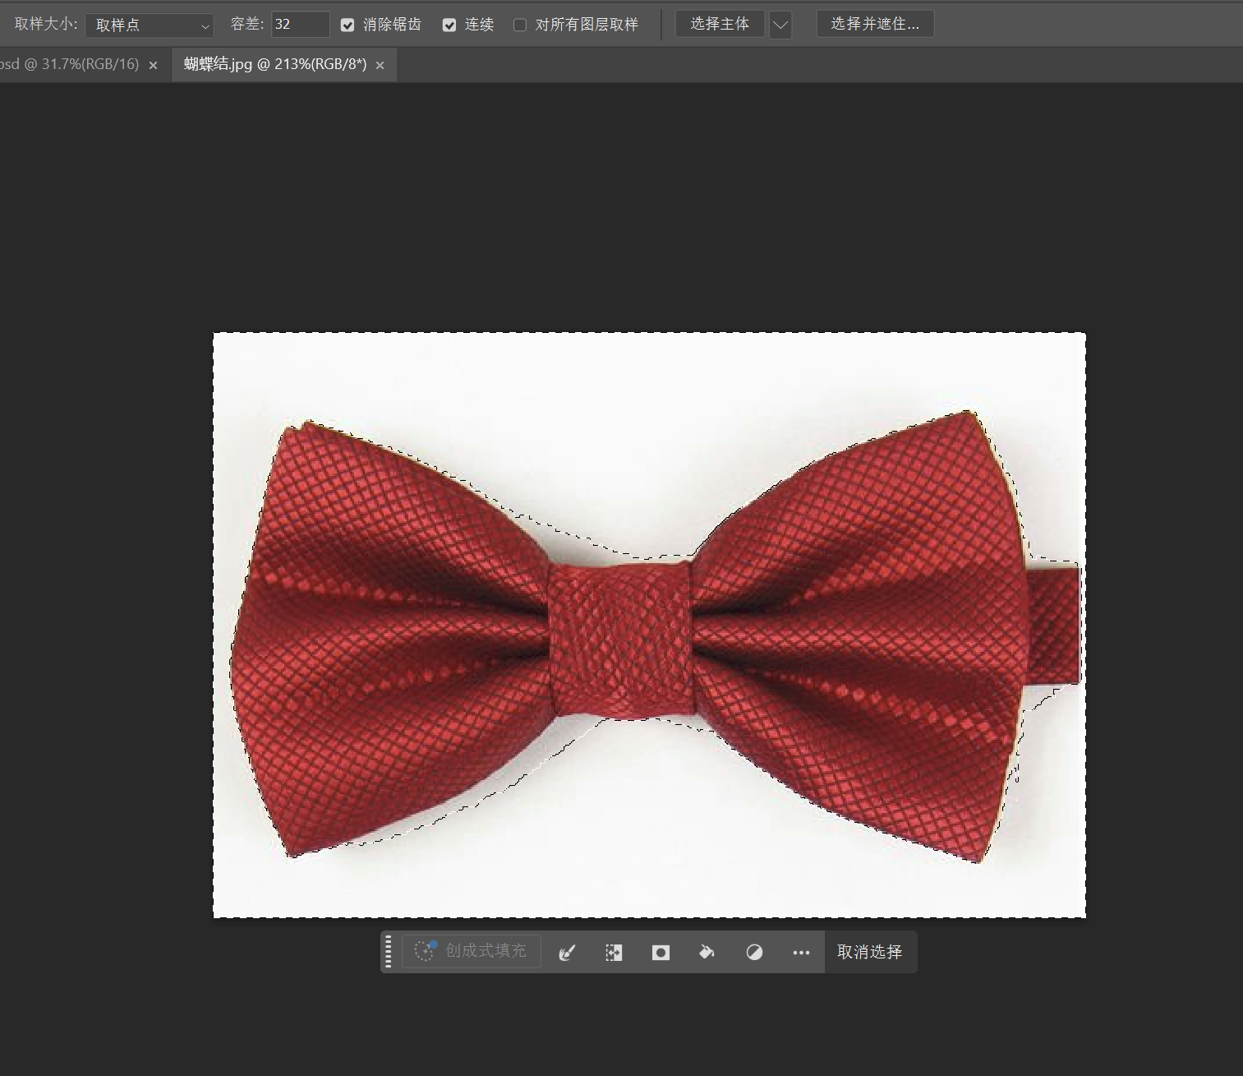
Task: Click the 容差 tolerance input field
Action: click(x=300, y=25)
